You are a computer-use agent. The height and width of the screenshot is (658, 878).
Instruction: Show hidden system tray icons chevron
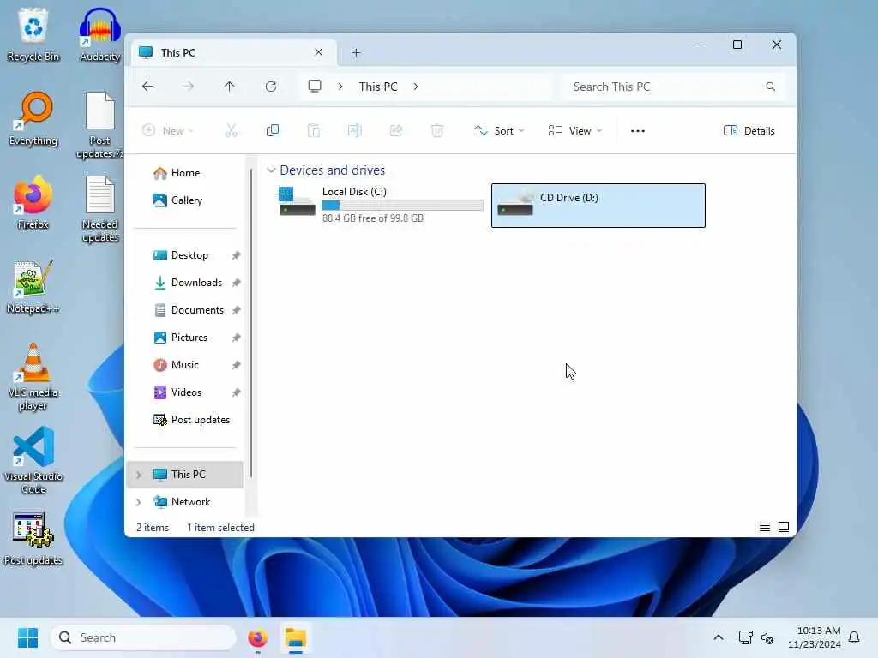pyautogui.click(x=719, y=637)
